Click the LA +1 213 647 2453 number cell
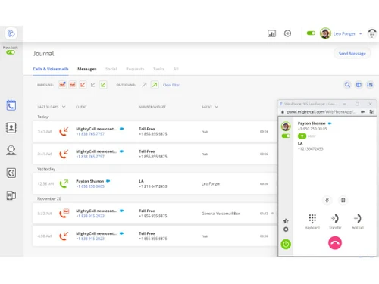This screenshot has width=379, height=284. [153, 183]
